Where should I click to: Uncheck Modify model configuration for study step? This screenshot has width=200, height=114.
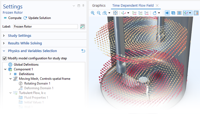tap(5, 58)
